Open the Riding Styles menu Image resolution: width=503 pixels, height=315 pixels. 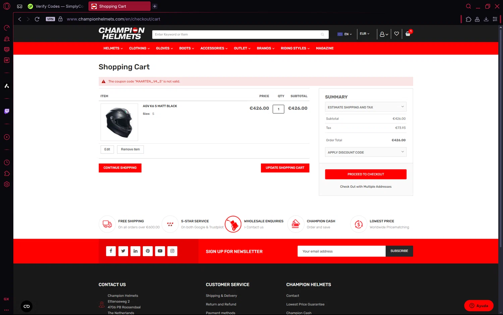[x=295, y=48]
